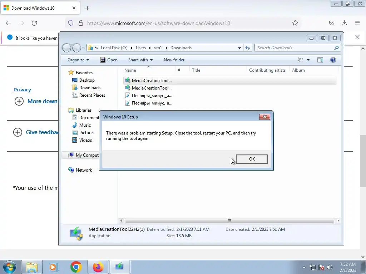This screenshot has width=366, height=274.
Task: Open the Firefox hamburger menu
Action: [357, 23]
